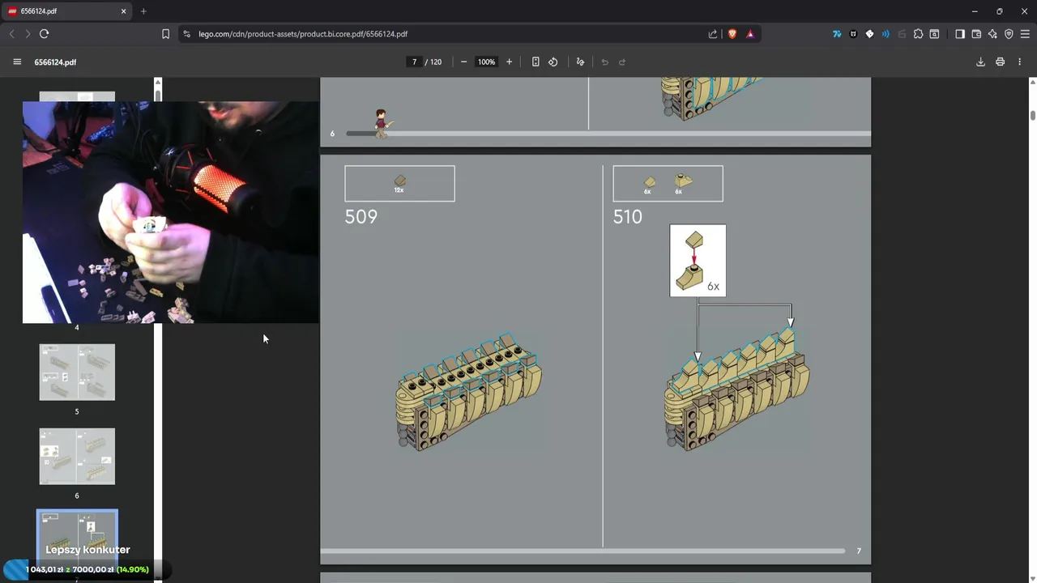Open a new browser tab
The width and height of the screenshot is (1037, 583).
tap(143, 11)
